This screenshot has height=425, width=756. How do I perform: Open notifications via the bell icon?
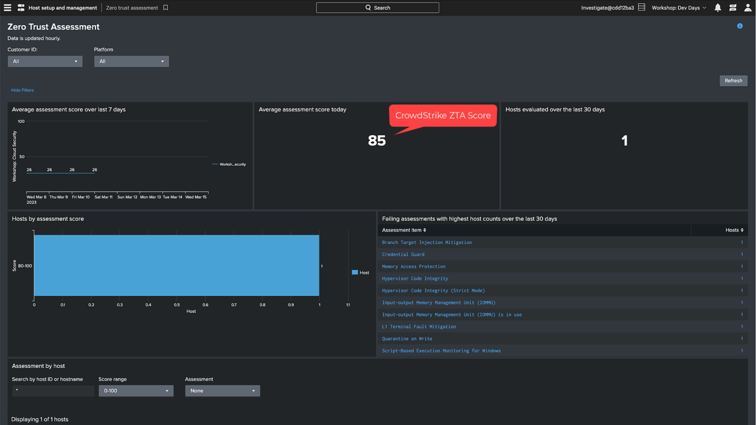[x=717, y=7]
